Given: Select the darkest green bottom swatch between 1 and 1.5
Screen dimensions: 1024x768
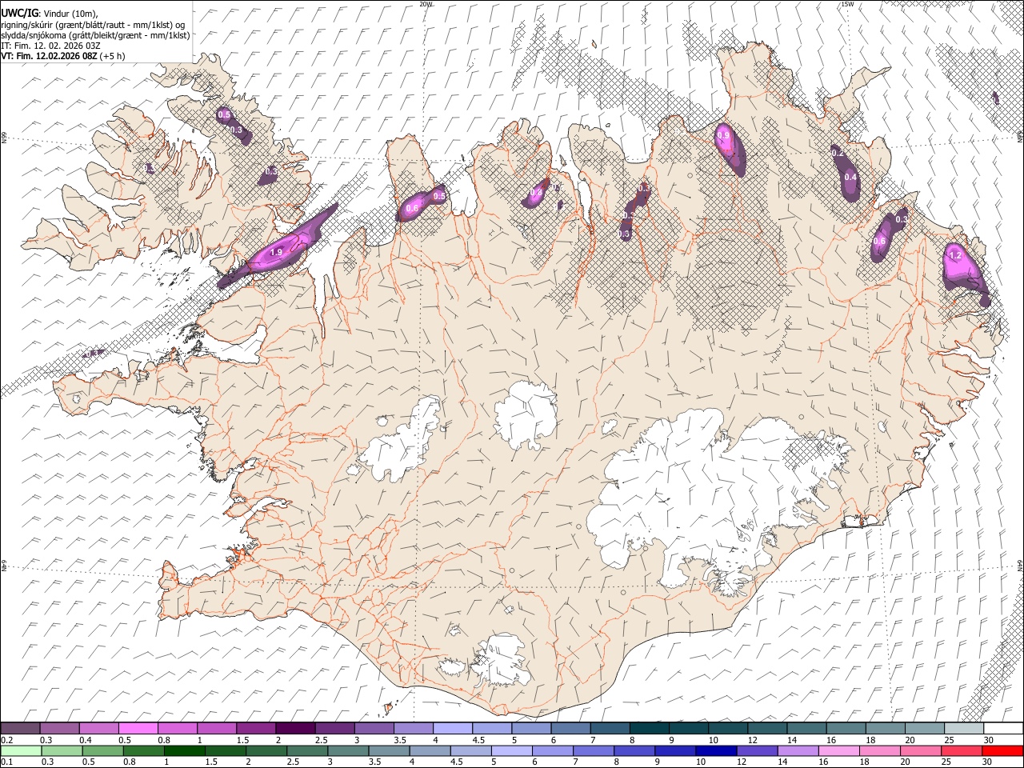Looking at the screenshot, I should 184,751.
